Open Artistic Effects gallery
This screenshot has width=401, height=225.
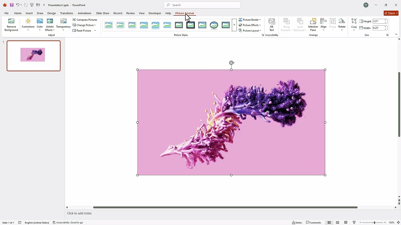(x=50, y=25)
